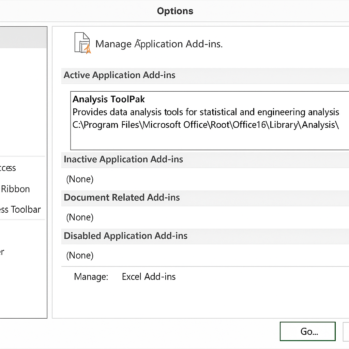Click the Inactive Application Add-ins header
Screen dimensions: 349x349
[123, 160]
